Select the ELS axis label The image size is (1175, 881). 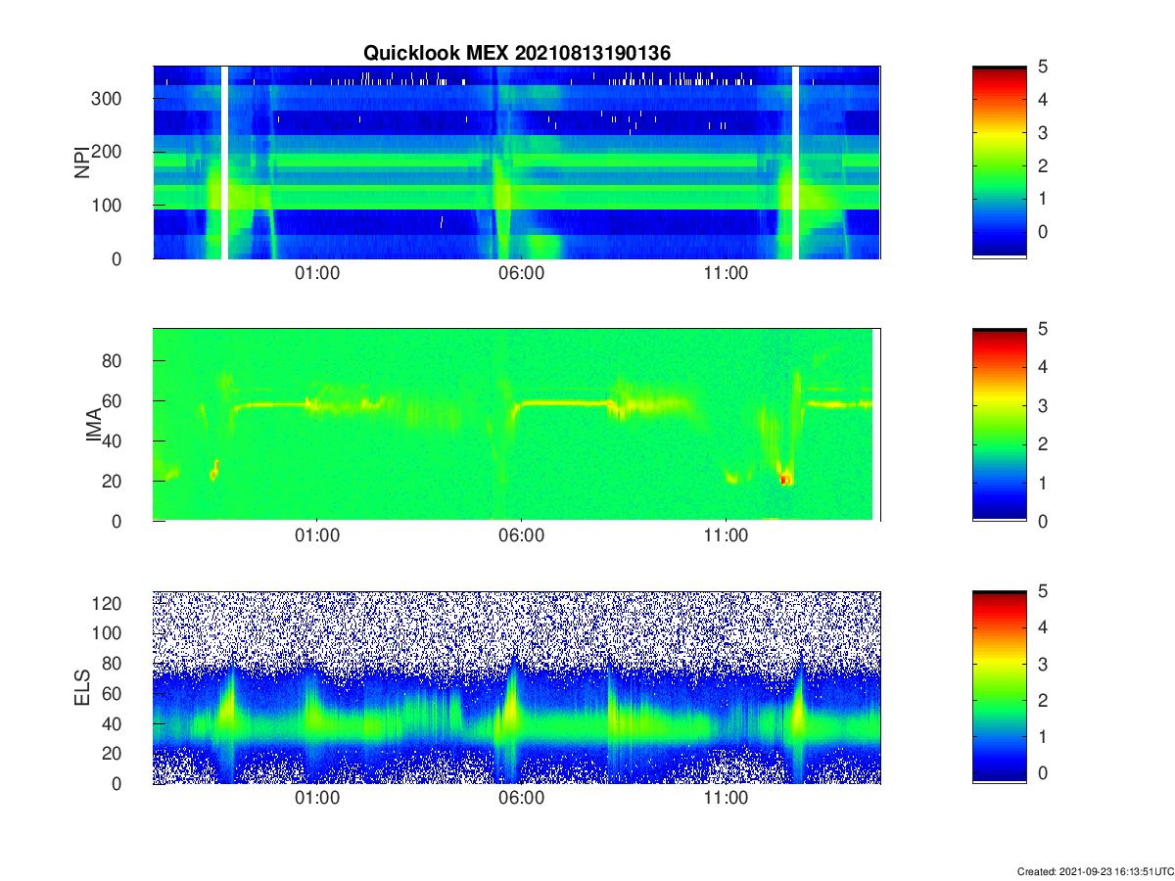tap(82, 687)
